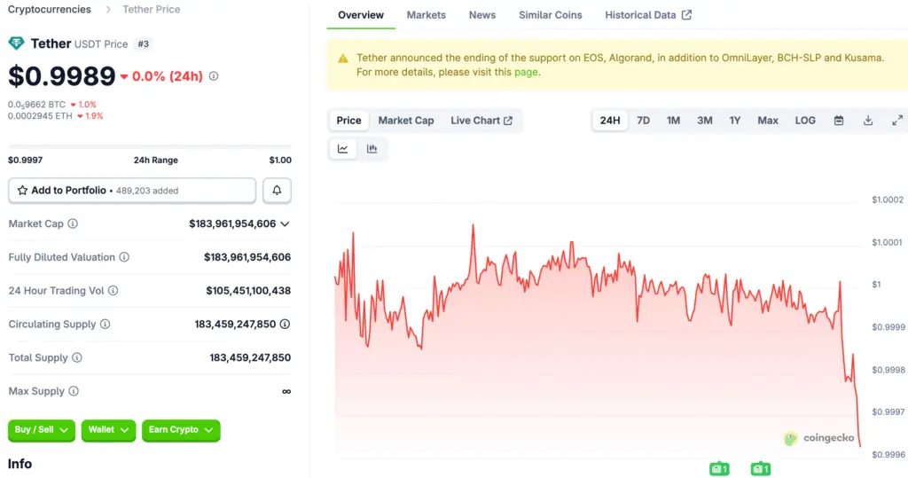The height and width of the screenshot is (478, 908).
Task: Switch to candlestick chart icon
Action: pyautogui.click(x=372, y=149)
